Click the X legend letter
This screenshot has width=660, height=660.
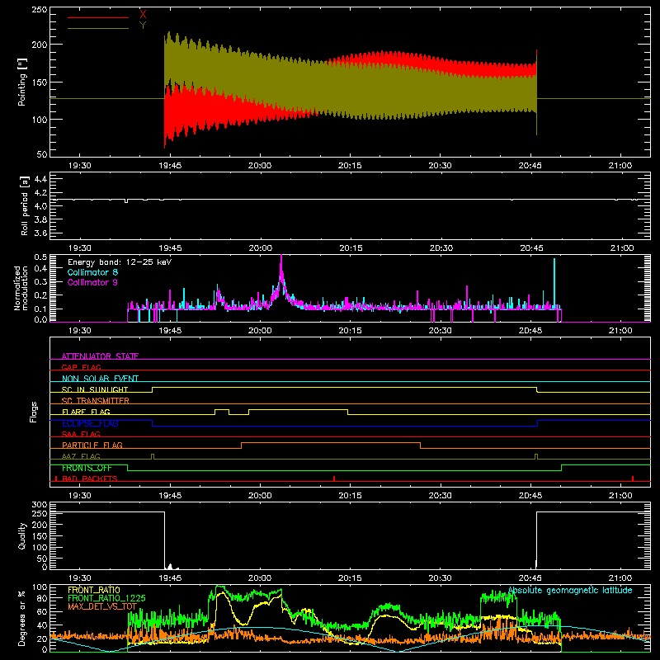click(143, 15)
